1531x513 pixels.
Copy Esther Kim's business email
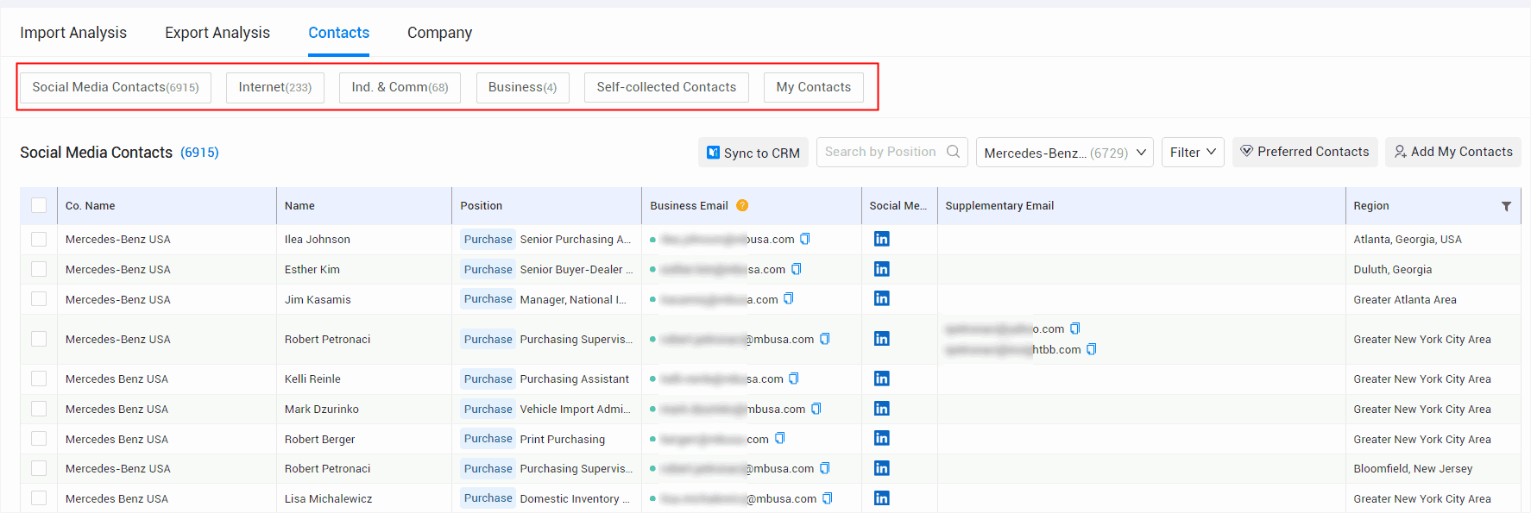point(797,269)
